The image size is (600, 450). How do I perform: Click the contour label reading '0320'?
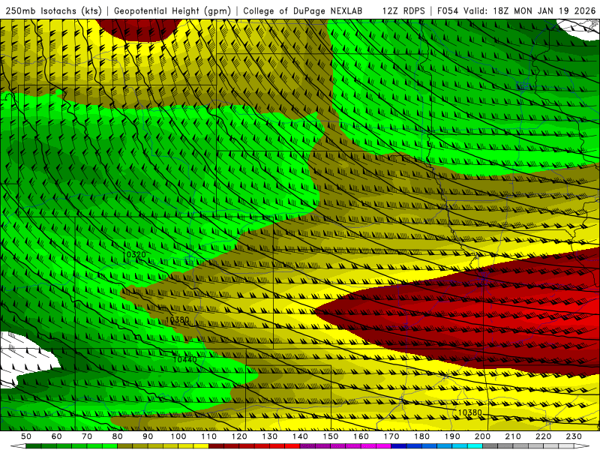tap(136, 255)
